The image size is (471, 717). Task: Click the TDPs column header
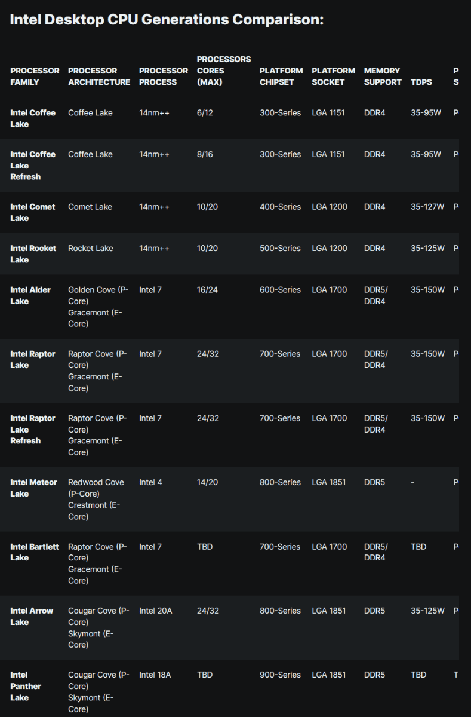pyautogui.click(x=421, y=82)
